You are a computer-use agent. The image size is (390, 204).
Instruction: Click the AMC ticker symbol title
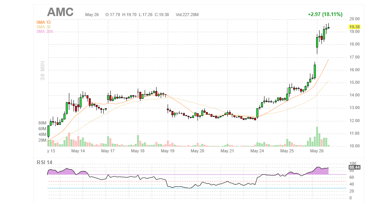pos(60,12)
